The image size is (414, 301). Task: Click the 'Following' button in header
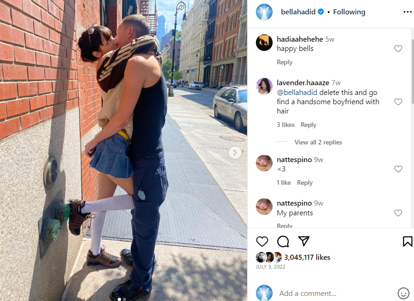(x=349, y=12)
